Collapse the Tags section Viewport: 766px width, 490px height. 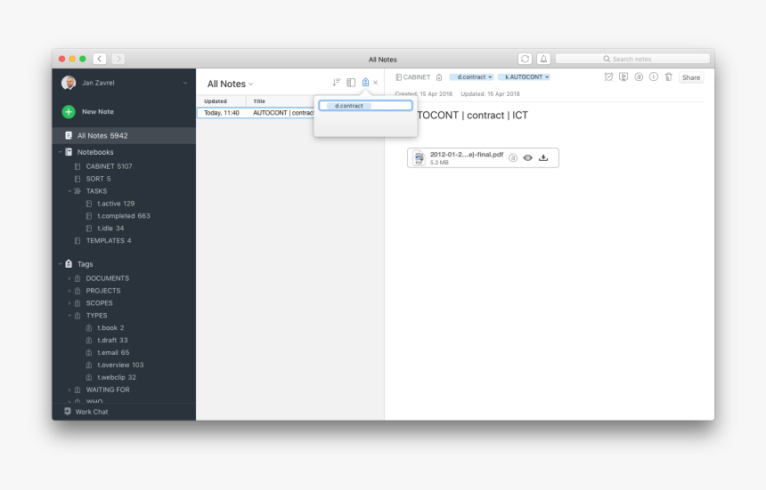pyautogui.click(x=60, y=264)
